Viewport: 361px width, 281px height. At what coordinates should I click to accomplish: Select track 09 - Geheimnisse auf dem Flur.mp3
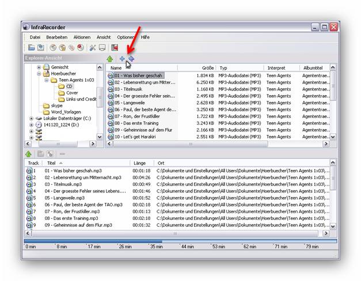click(x=78, y=225)
